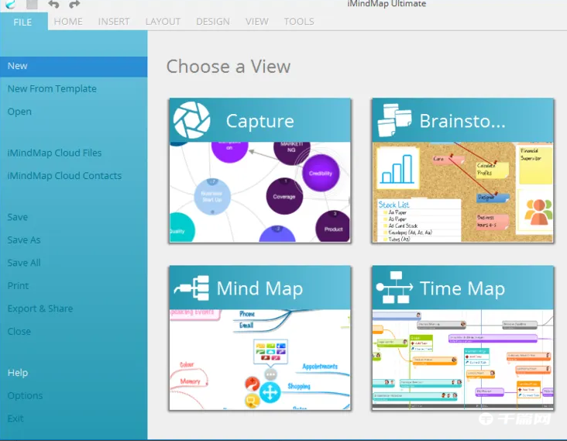Open the DESIGN ribbon tab
The image size is (567, 441).
point(213,22)
